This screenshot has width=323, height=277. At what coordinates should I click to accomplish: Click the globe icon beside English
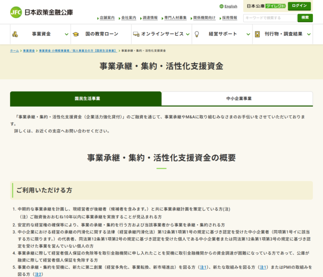pyautogui.click(x=221, y=6)
